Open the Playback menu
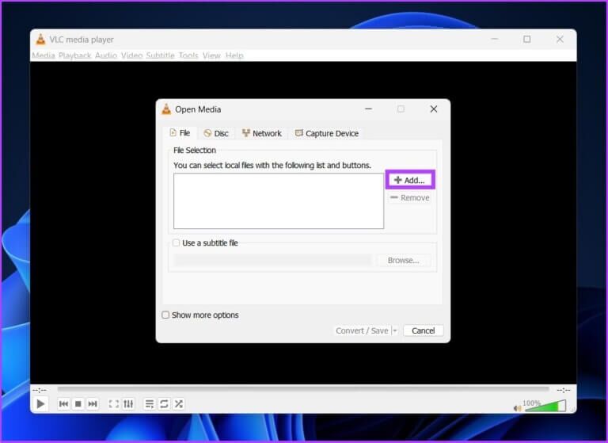 coord(74,55)
